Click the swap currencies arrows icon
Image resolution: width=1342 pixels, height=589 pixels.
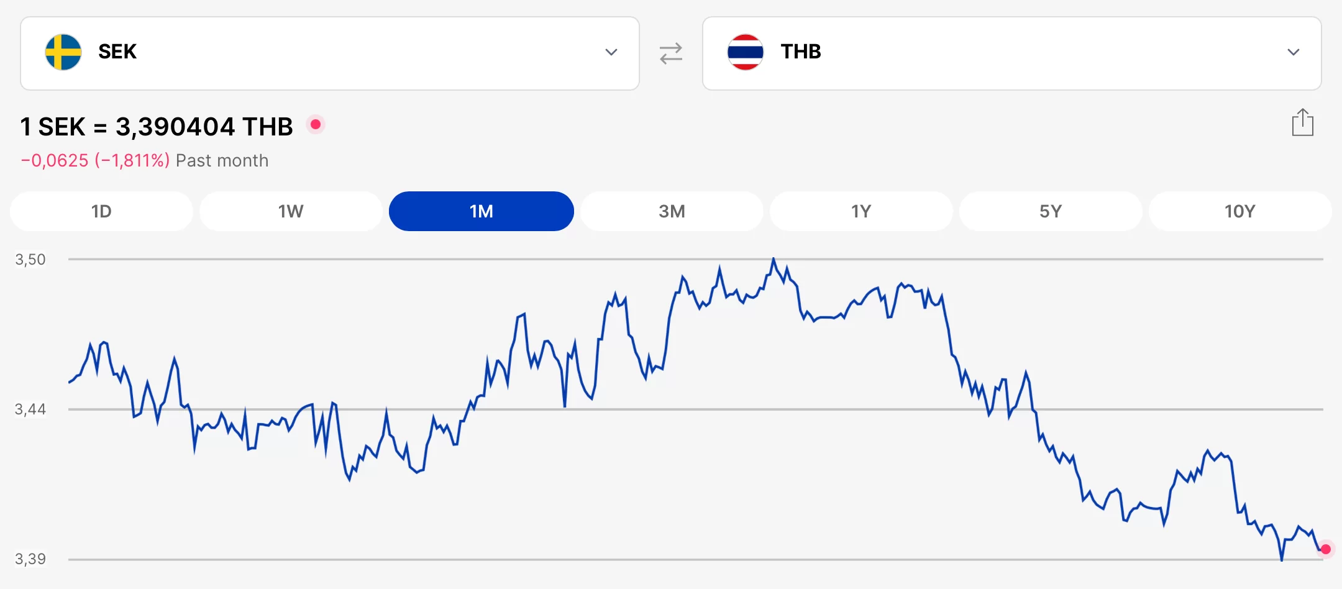pos(671,53)
